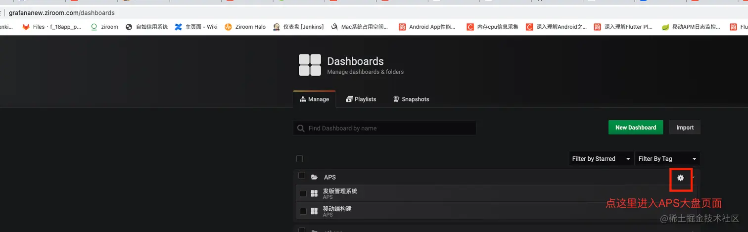The width and height of the screenshot is (748, 232).
Task: Open the GitLab Files bookmark
Action: (x=52, y=27)
